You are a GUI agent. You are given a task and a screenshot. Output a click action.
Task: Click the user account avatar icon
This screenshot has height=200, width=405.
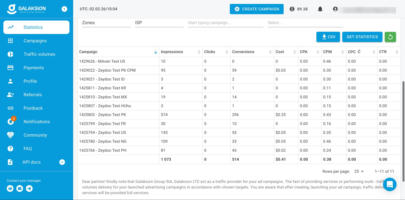pos(335,9)
